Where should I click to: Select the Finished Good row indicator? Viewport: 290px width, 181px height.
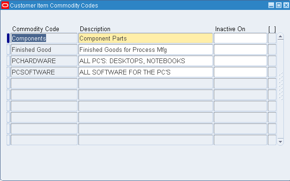8,49
